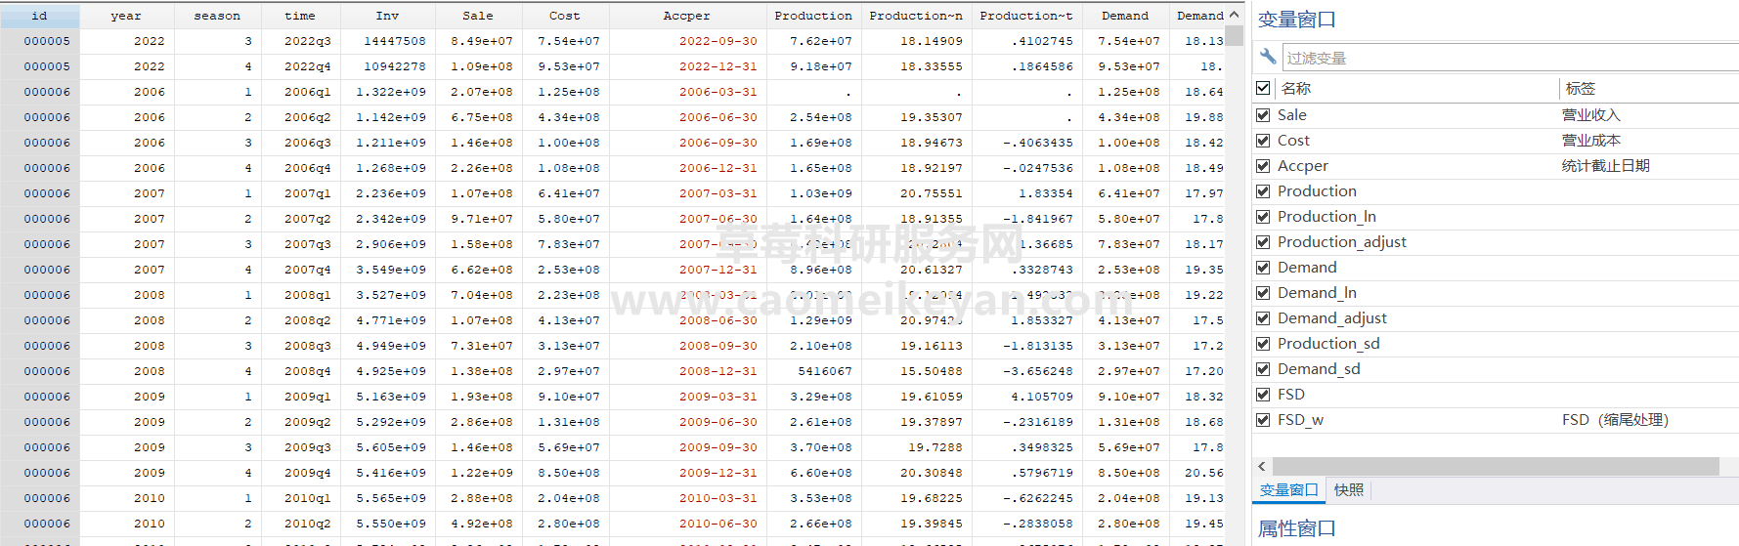This screenshot has width=1739, height=546.
Task: Disable the Demand_sd variable checkbox
Action: click(1263, 369)
